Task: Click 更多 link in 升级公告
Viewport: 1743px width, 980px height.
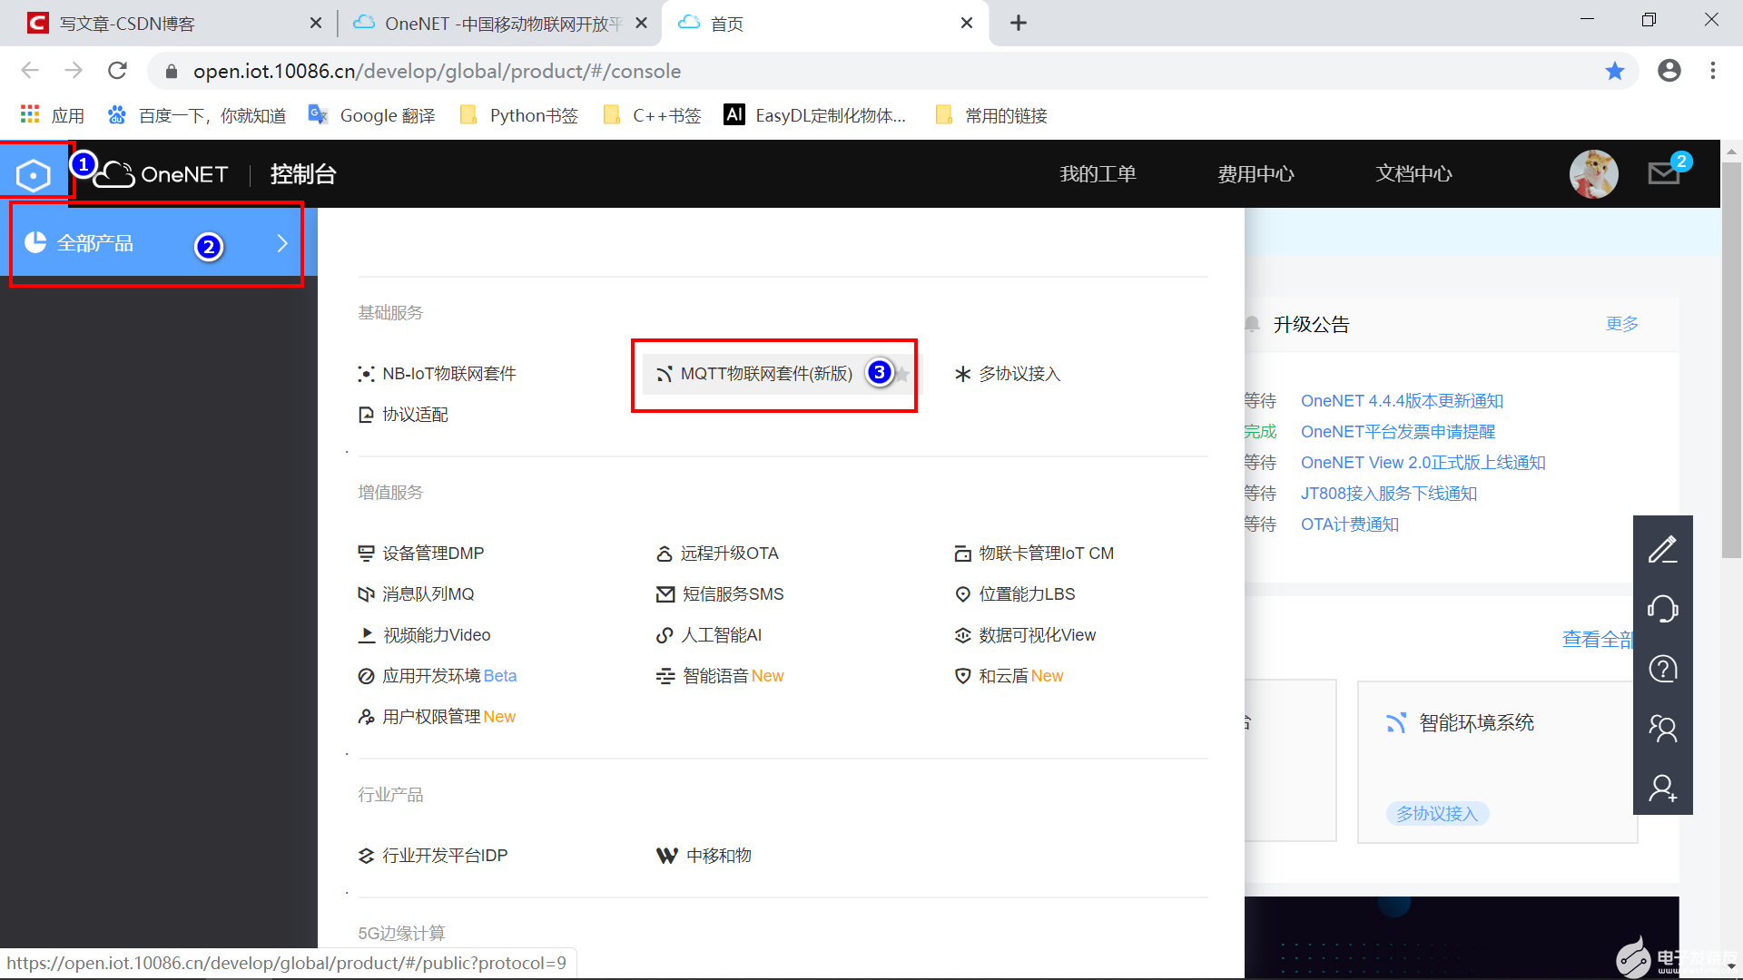Action: tap(1621, 324)
